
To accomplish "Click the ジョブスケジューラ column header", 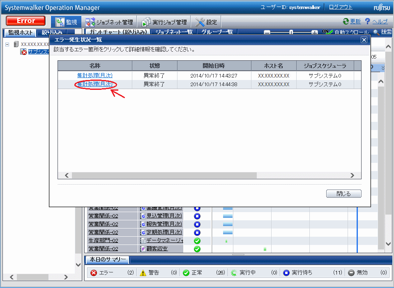I will [325, 66].
